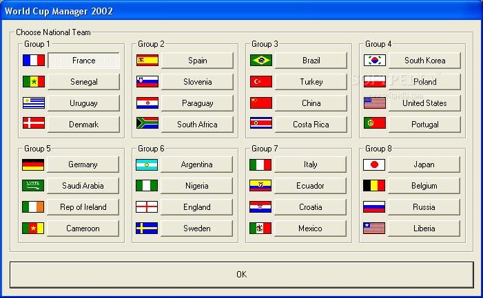Click the China flag icon
Image resolution: width=483 pixels, height=298 pixels.
tap(261, 103)
